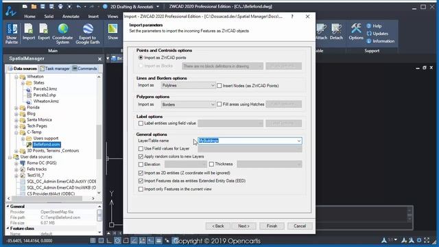Viewport: 439px width, 247px height.
Task: Select Parcels2.shp in the tree
Action: pos(44,95)
